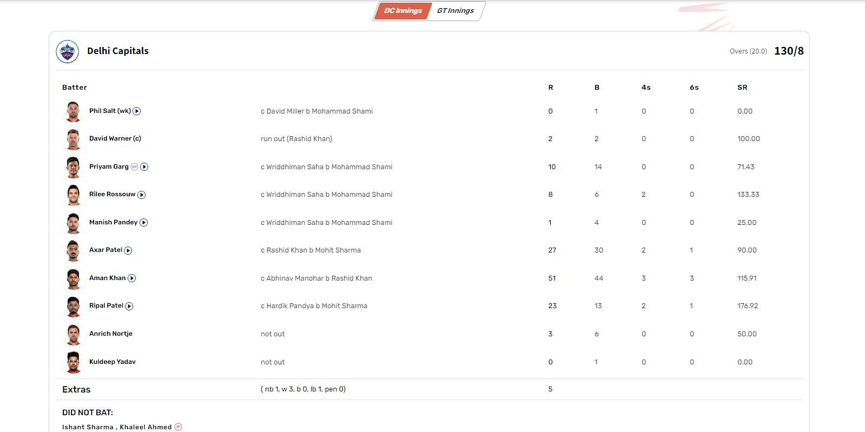Click the Batter column header
Viewport: 865px width, 432px height.
[75, 87]
